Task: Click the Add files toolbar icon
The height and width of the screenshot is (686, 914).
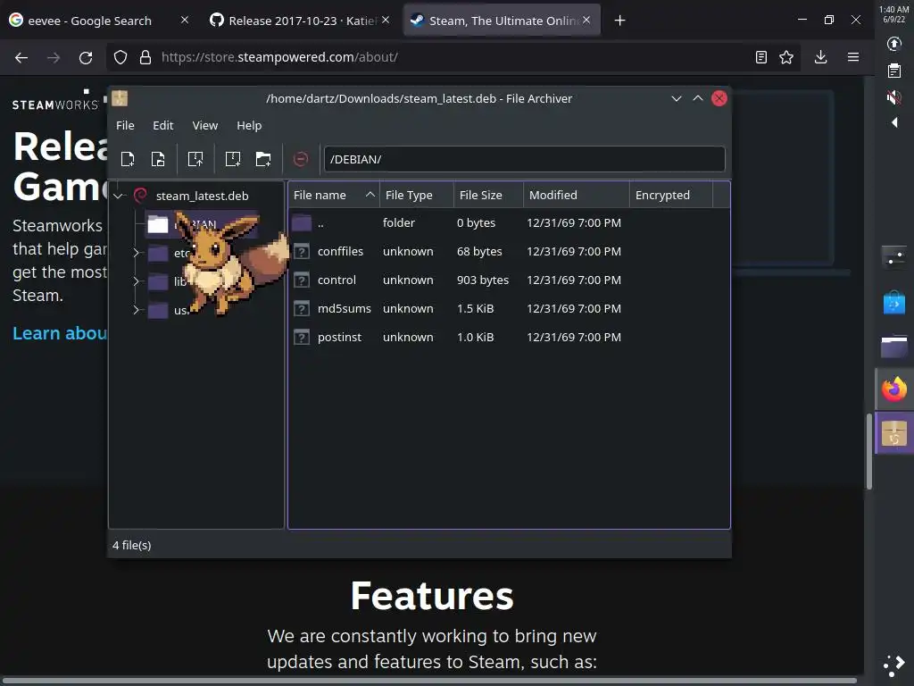Action: click(233, 159)
